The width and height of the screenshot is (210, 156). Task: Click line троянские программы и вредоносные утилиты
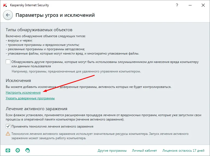coord(43,45)
